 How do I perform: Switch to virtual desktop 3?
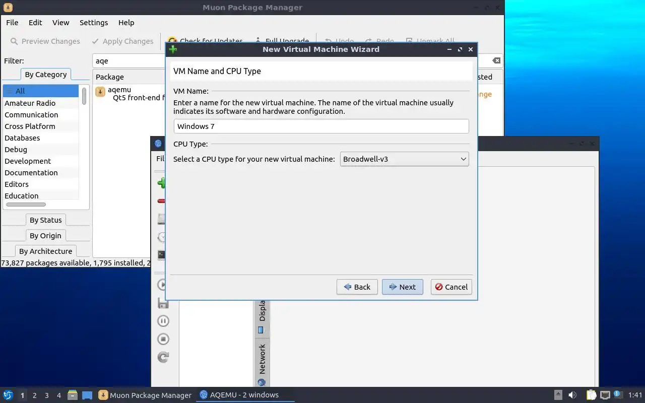pos(47,395)
